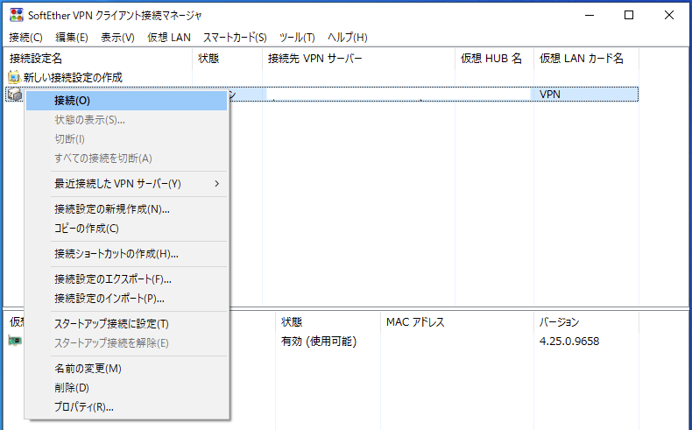Viewport: 692px width, 430px height.
Task: Click すべての接続を切断(A) menu entry
Action: click(127, 159)
